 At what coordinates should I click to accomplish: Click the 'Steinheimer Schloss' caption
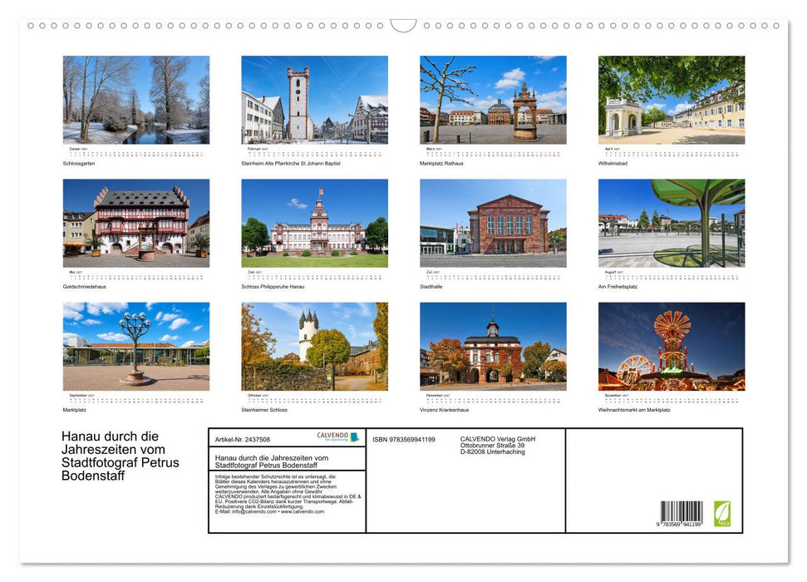264,409
